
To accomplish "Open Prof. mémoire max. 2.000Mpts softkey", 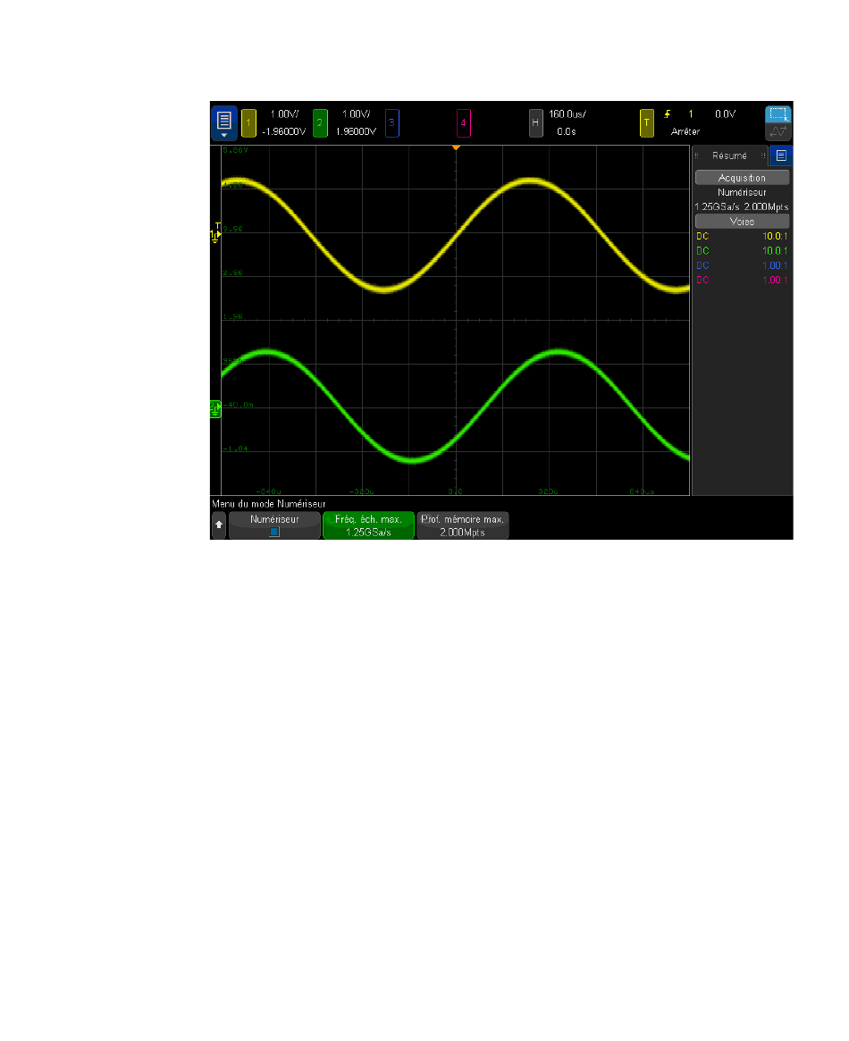I will [x=463, y=525].
